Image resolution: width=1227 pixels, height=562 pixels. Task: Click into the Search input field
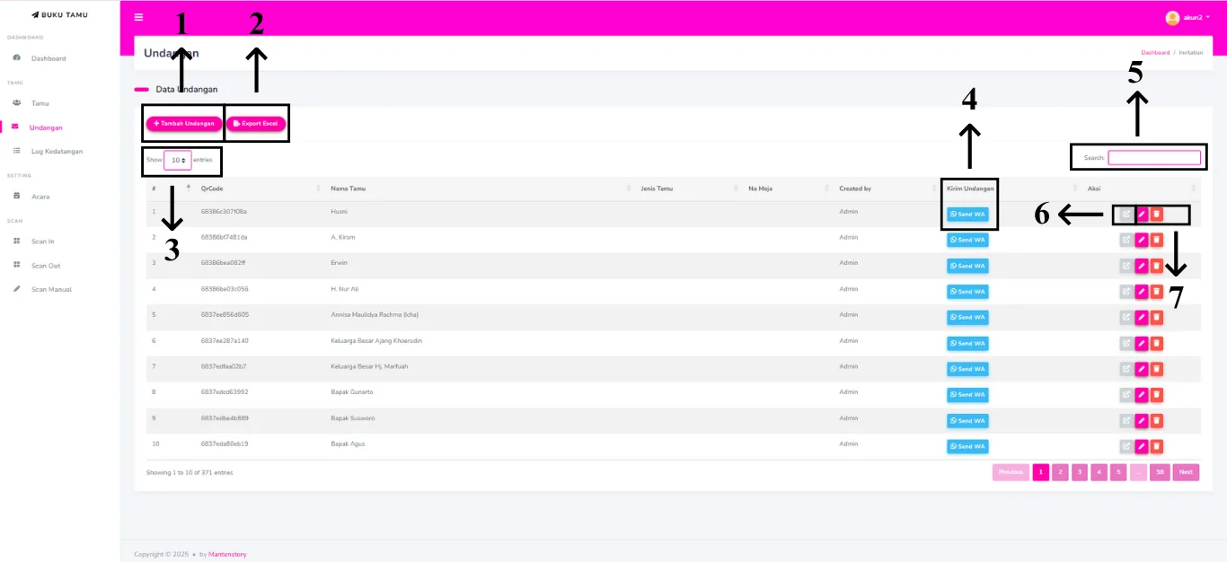[1153, 158]
